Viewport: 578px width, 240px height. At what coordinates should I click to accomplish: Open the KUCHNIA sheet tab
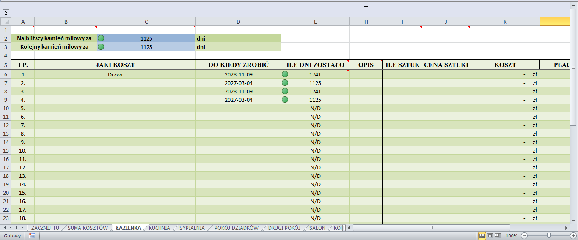(159, 228)
